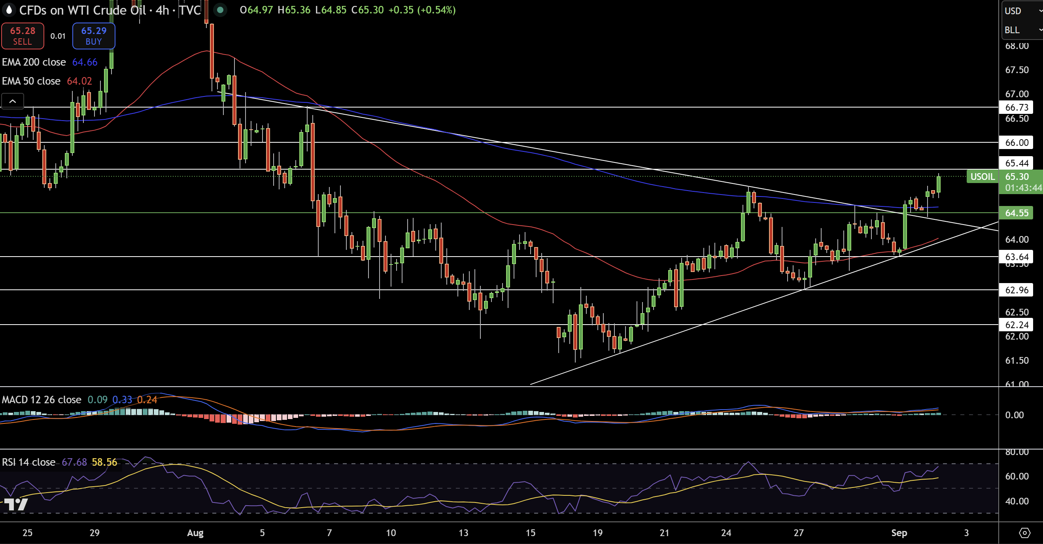
Task: Click the Sep date on time axis
Action: tap(899, 533)
